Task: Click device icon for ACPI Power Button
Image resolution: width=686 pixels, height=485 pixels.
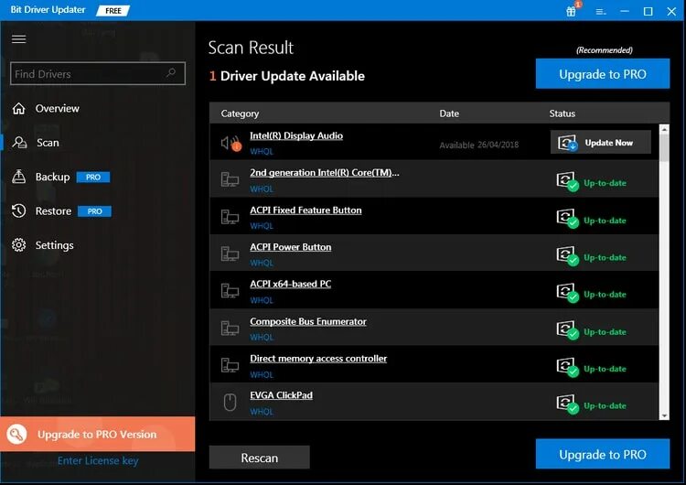Action: 230,253
